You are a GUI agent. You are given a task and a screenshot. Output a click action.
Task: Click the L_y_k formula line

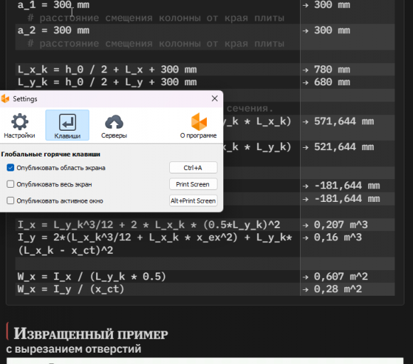pos(107,82)
